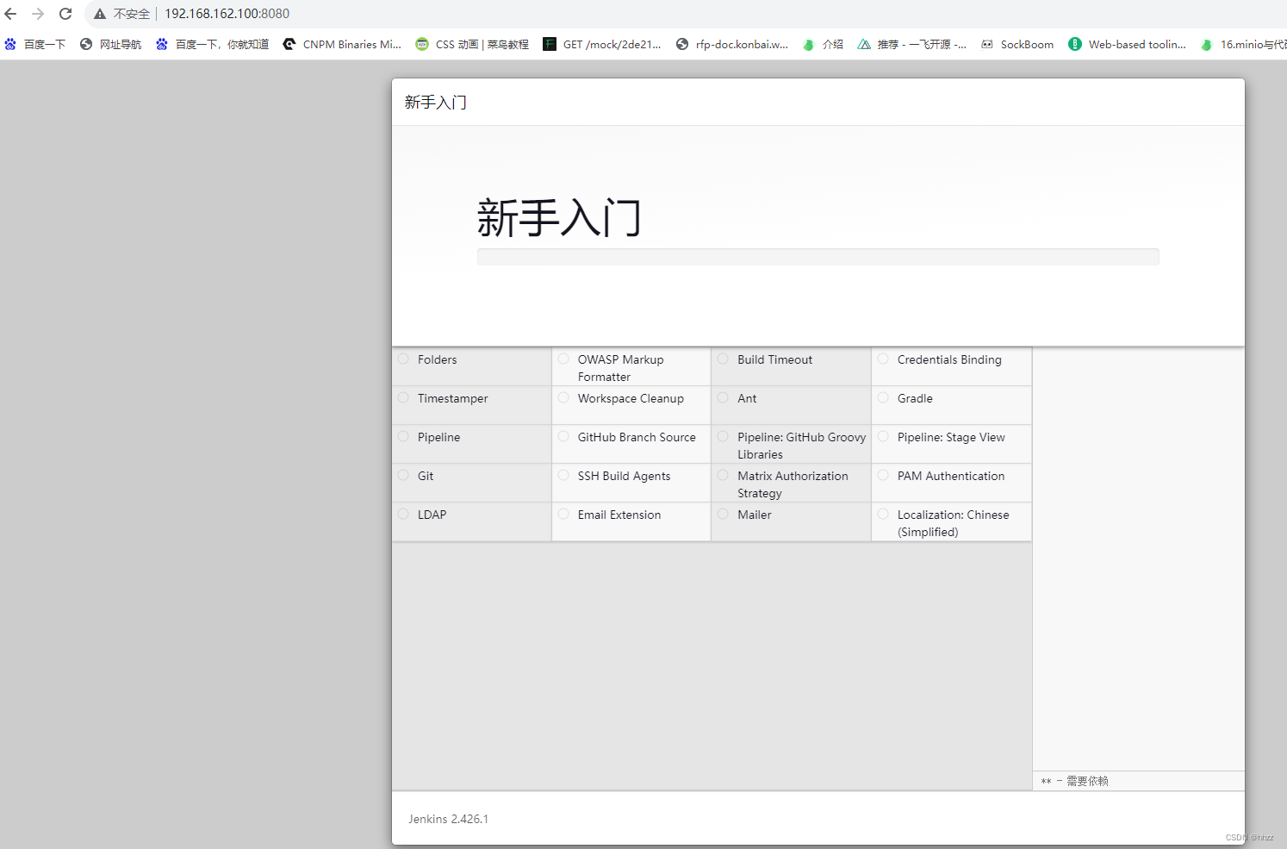
Task: Click the Pipeline: Stage View status circle
Action: click(x=883, y=436)
